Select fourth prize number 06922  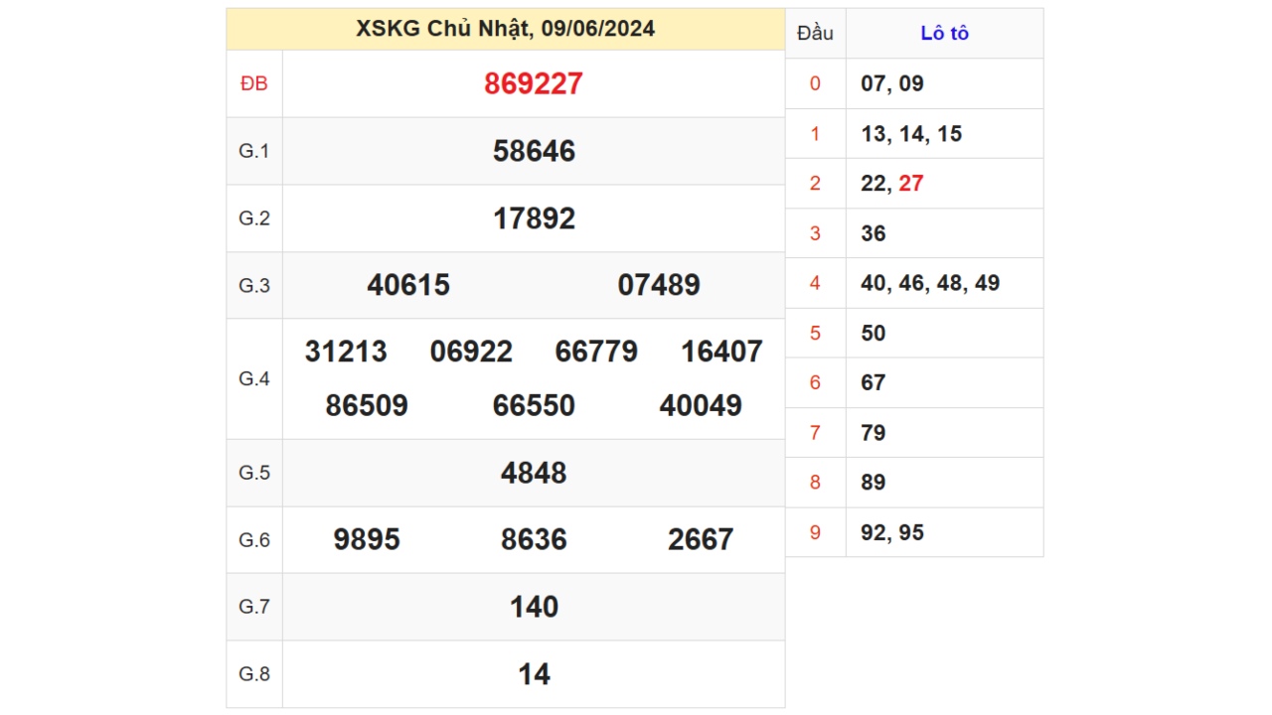click(x=471, y=352)
